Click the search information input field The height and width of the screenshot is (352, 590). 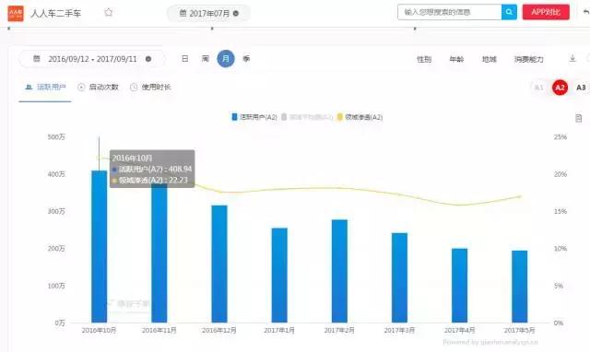tap(449, 12)
